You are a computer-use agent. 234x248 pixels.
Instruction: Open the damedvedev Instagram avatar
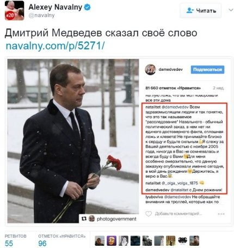click(x=150, y=69)
